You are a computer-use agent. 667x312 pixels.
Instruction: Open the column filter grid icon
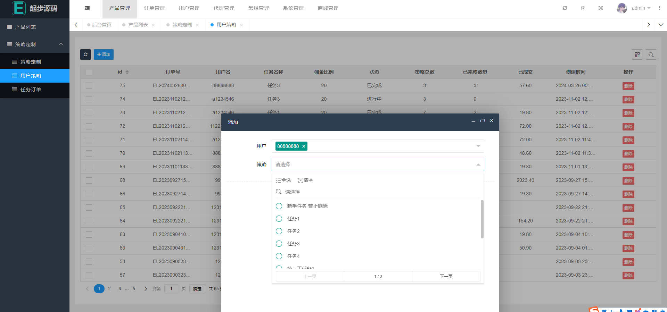pyautogui.click(x=637, y=54)
